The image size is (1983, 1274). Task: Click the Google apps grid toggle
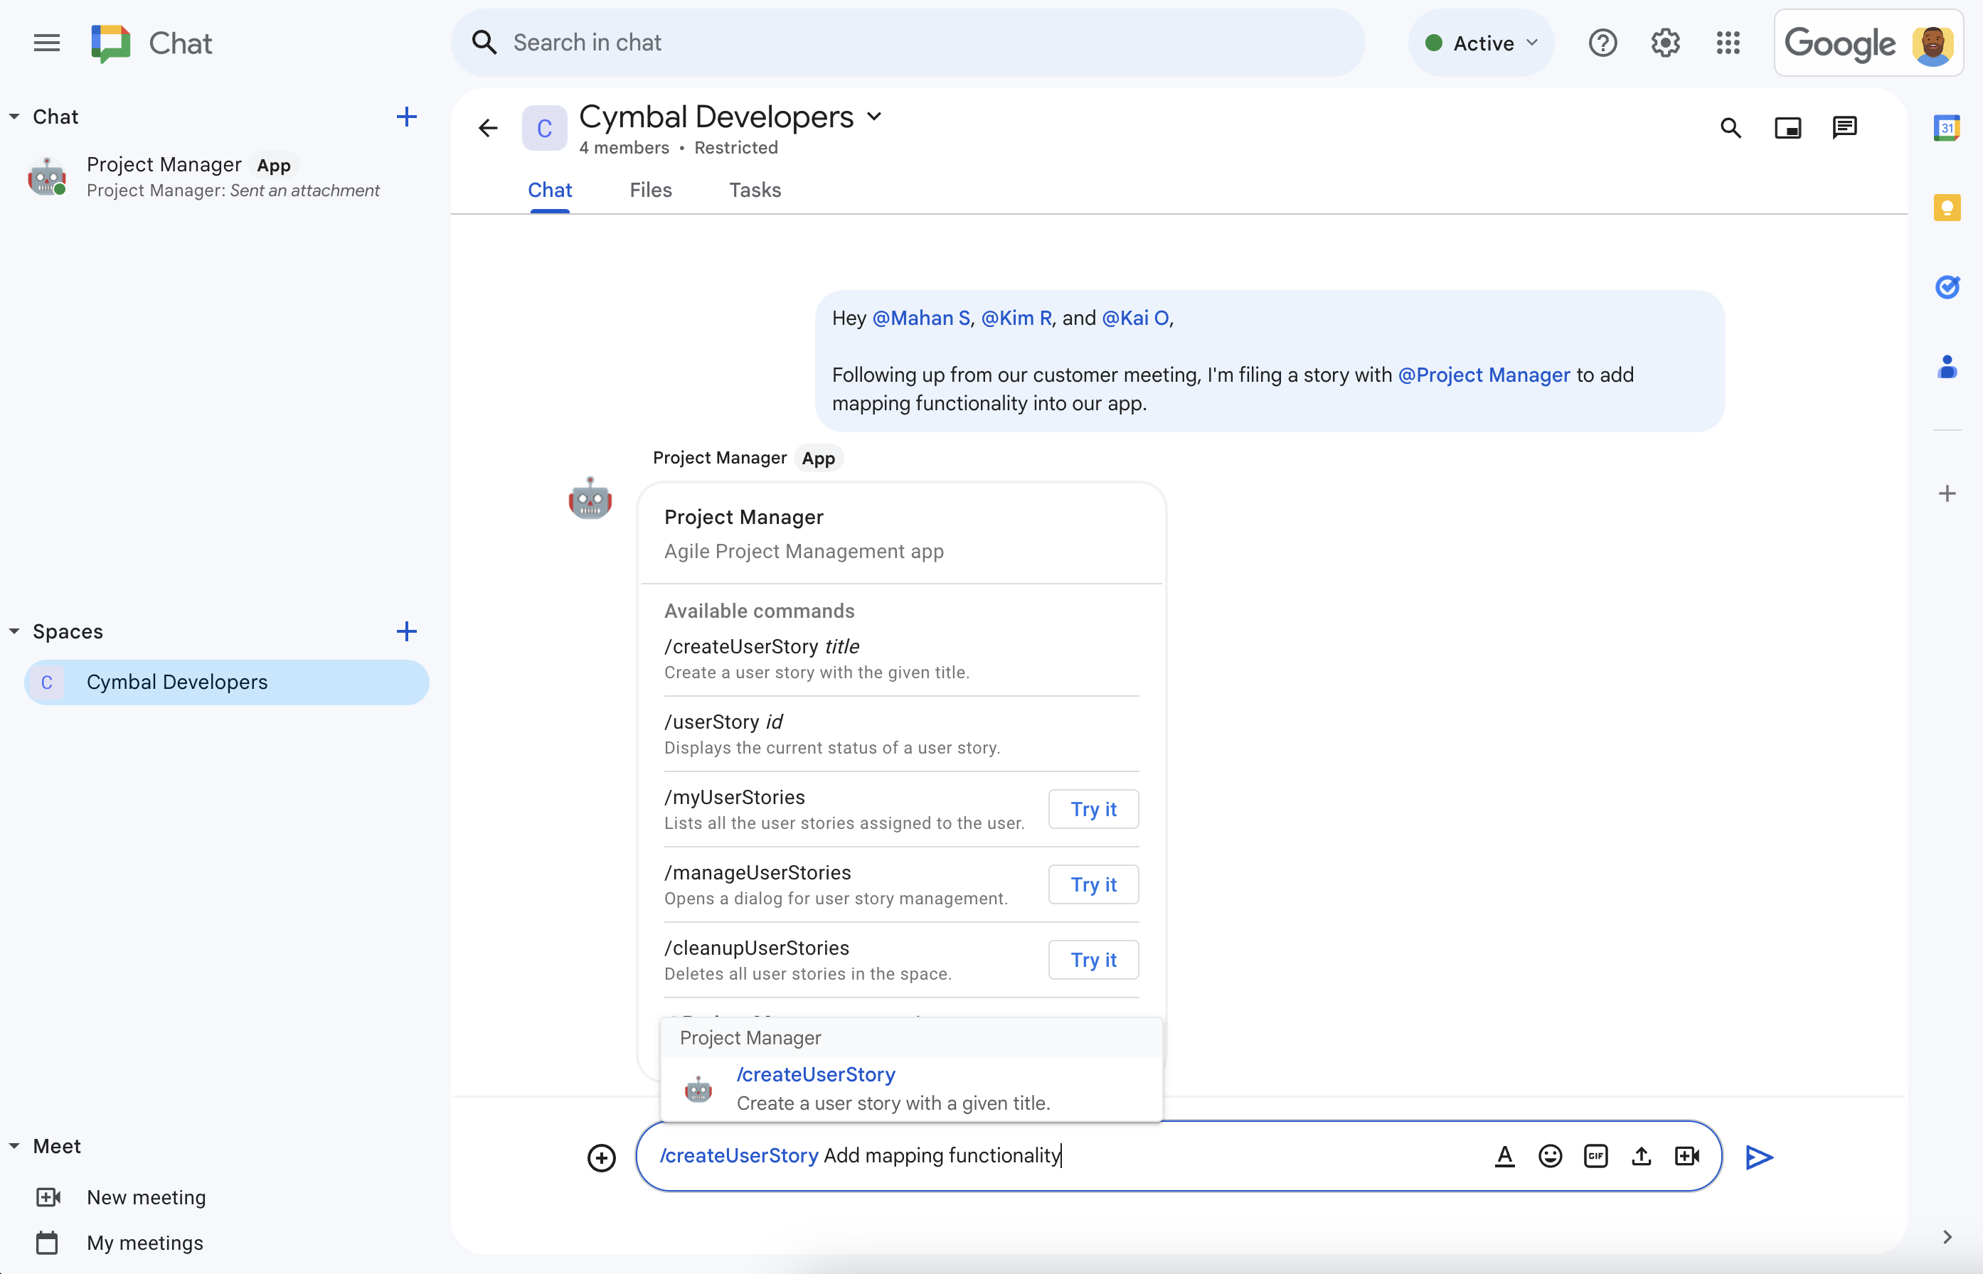tap(1728, 42)
